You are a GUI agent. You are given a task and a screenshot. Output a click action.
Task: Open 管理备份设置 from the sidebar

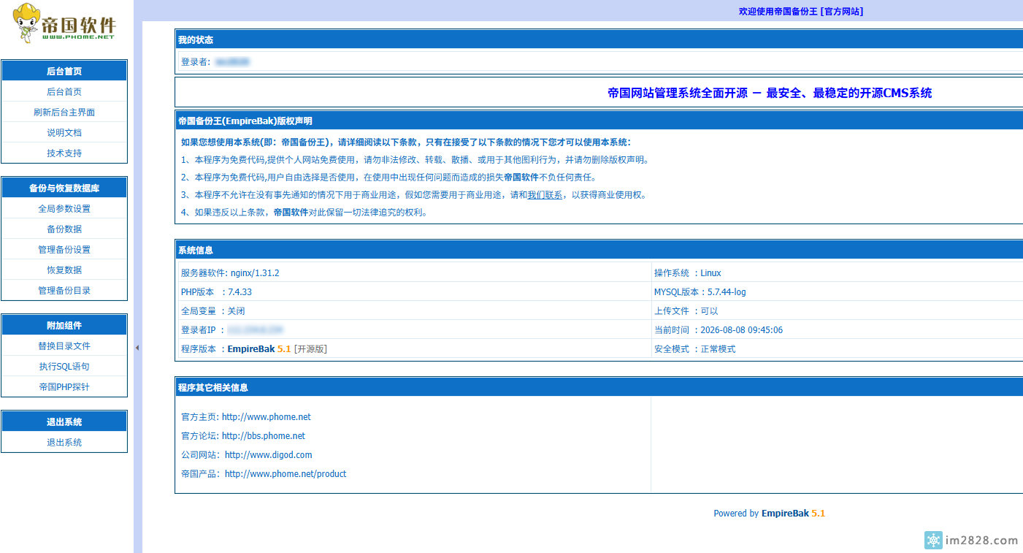[64, 250]
